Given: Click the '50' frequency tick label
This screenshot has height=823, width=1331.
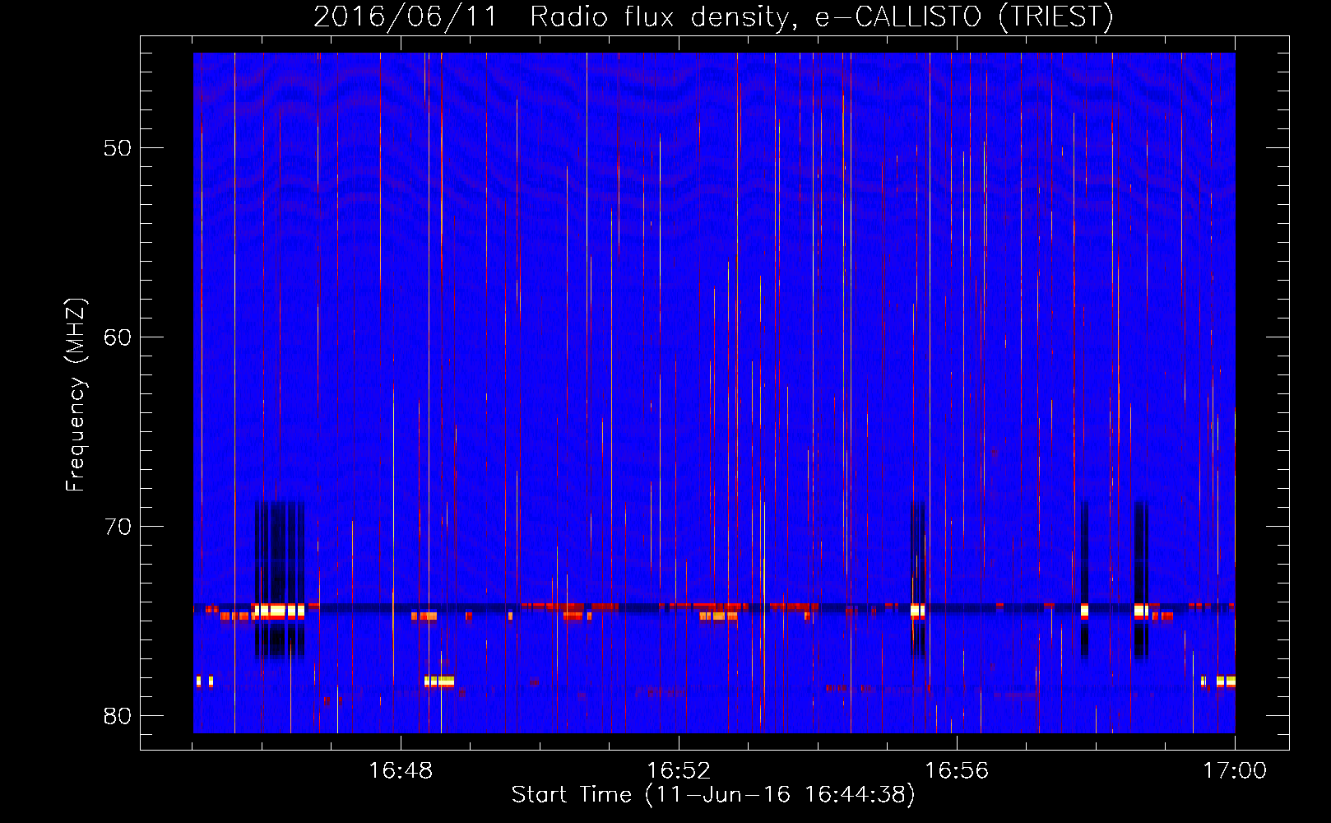Looking at the screenshot, I should pos(118,148).
